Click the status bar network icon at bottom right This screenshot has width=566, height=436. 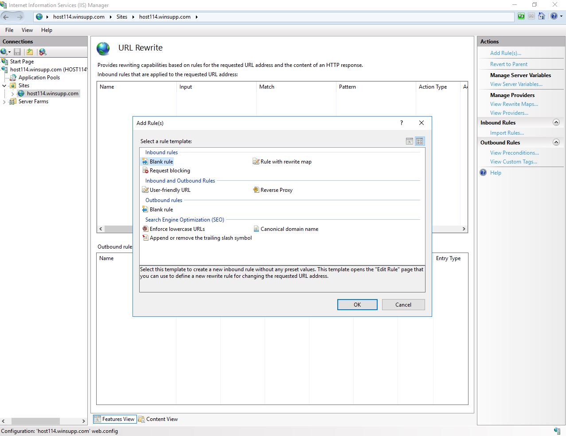557,431
